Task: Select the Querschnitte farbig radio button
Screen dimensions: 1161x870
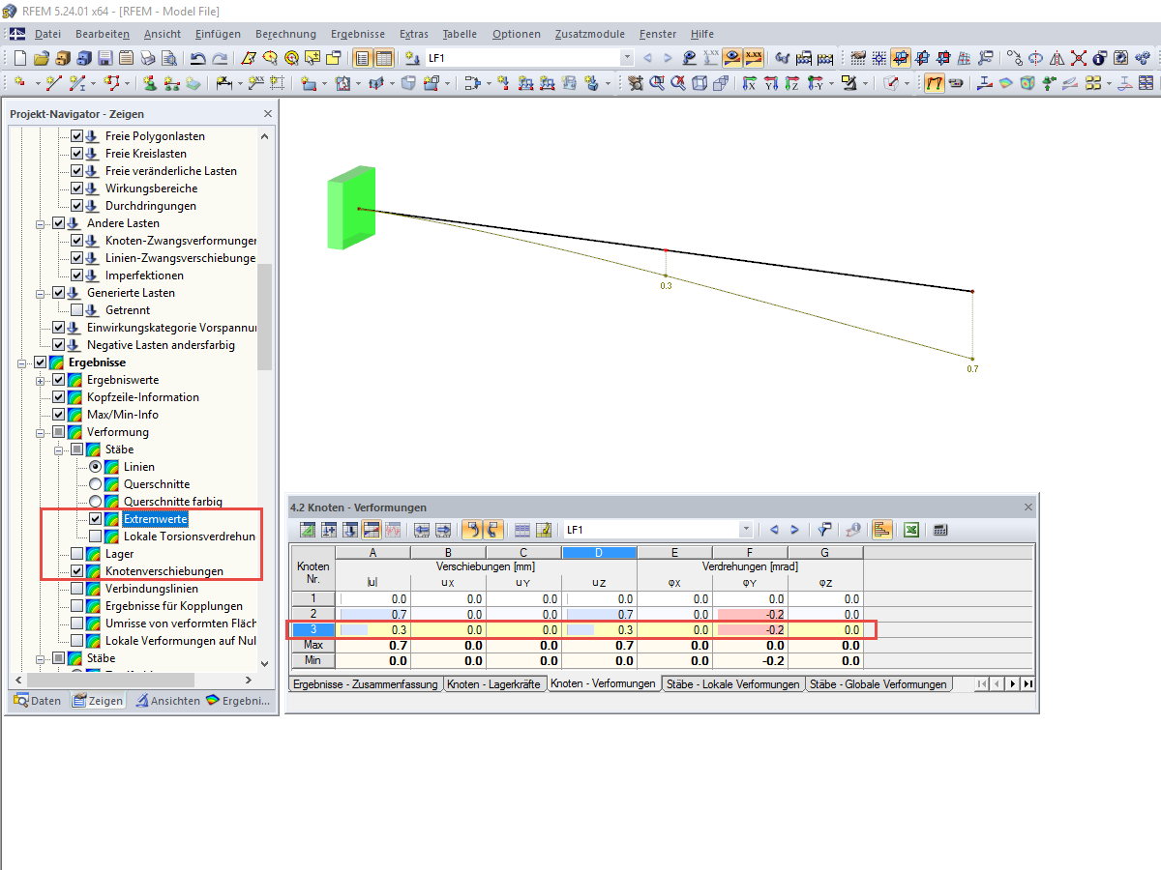Action: click(x=96, y=502)
